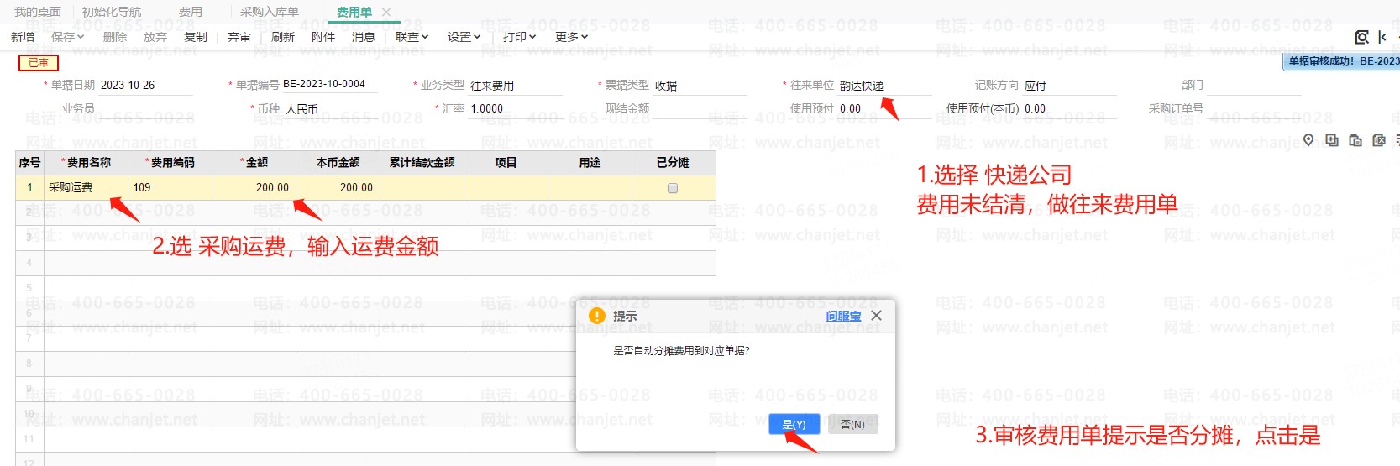Screen dimensions: 1400x466
Task: Click 已分摊 column header
Action: coord(674,163)
